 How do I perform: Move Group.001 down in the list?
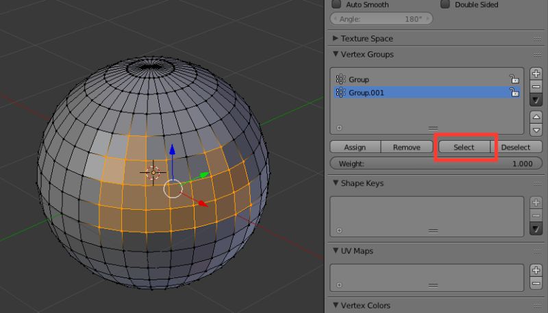(x=536, y=130)
